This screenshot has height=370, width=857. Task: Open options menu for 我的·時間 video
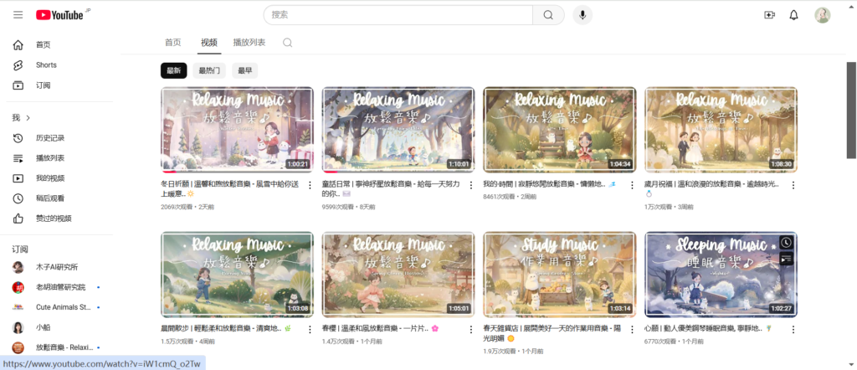(633, 185)
